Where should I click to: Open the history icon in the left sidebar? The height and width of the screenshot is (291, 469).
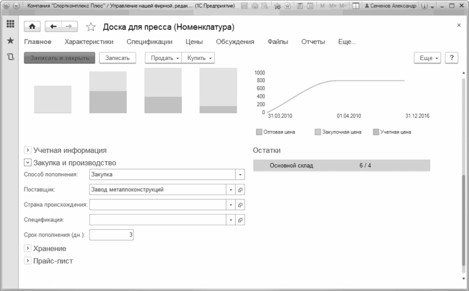coord(10,57)
